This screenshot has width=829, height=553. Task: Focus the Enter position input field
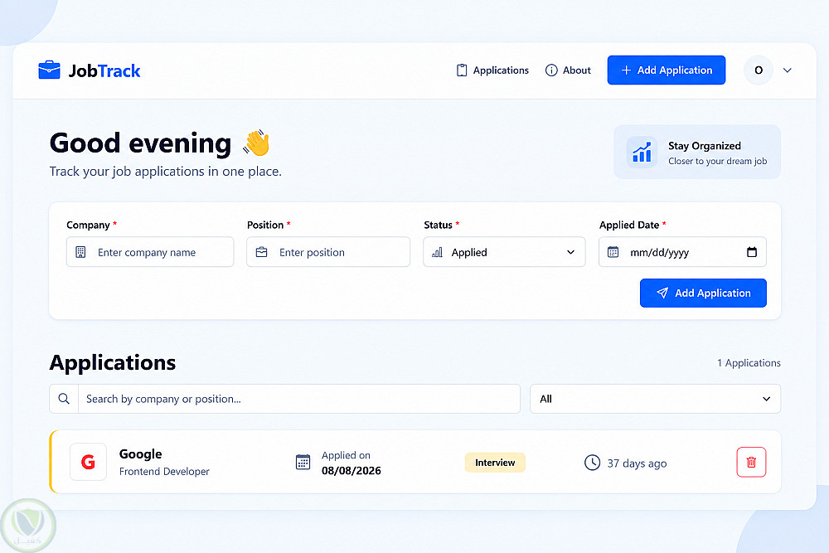(328, 252)
